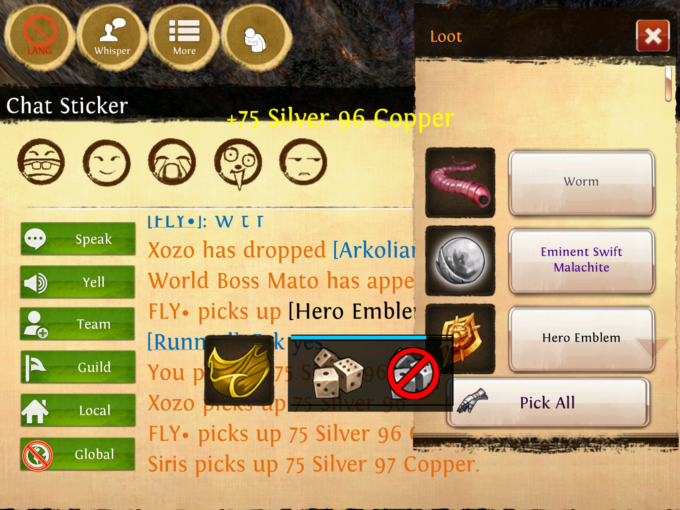Select the unamused face sticker

pyautogui.click(x=303, y=162)
